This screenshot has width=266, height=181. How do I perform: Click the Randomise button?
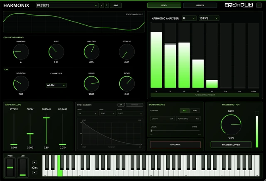click(175, 144)
